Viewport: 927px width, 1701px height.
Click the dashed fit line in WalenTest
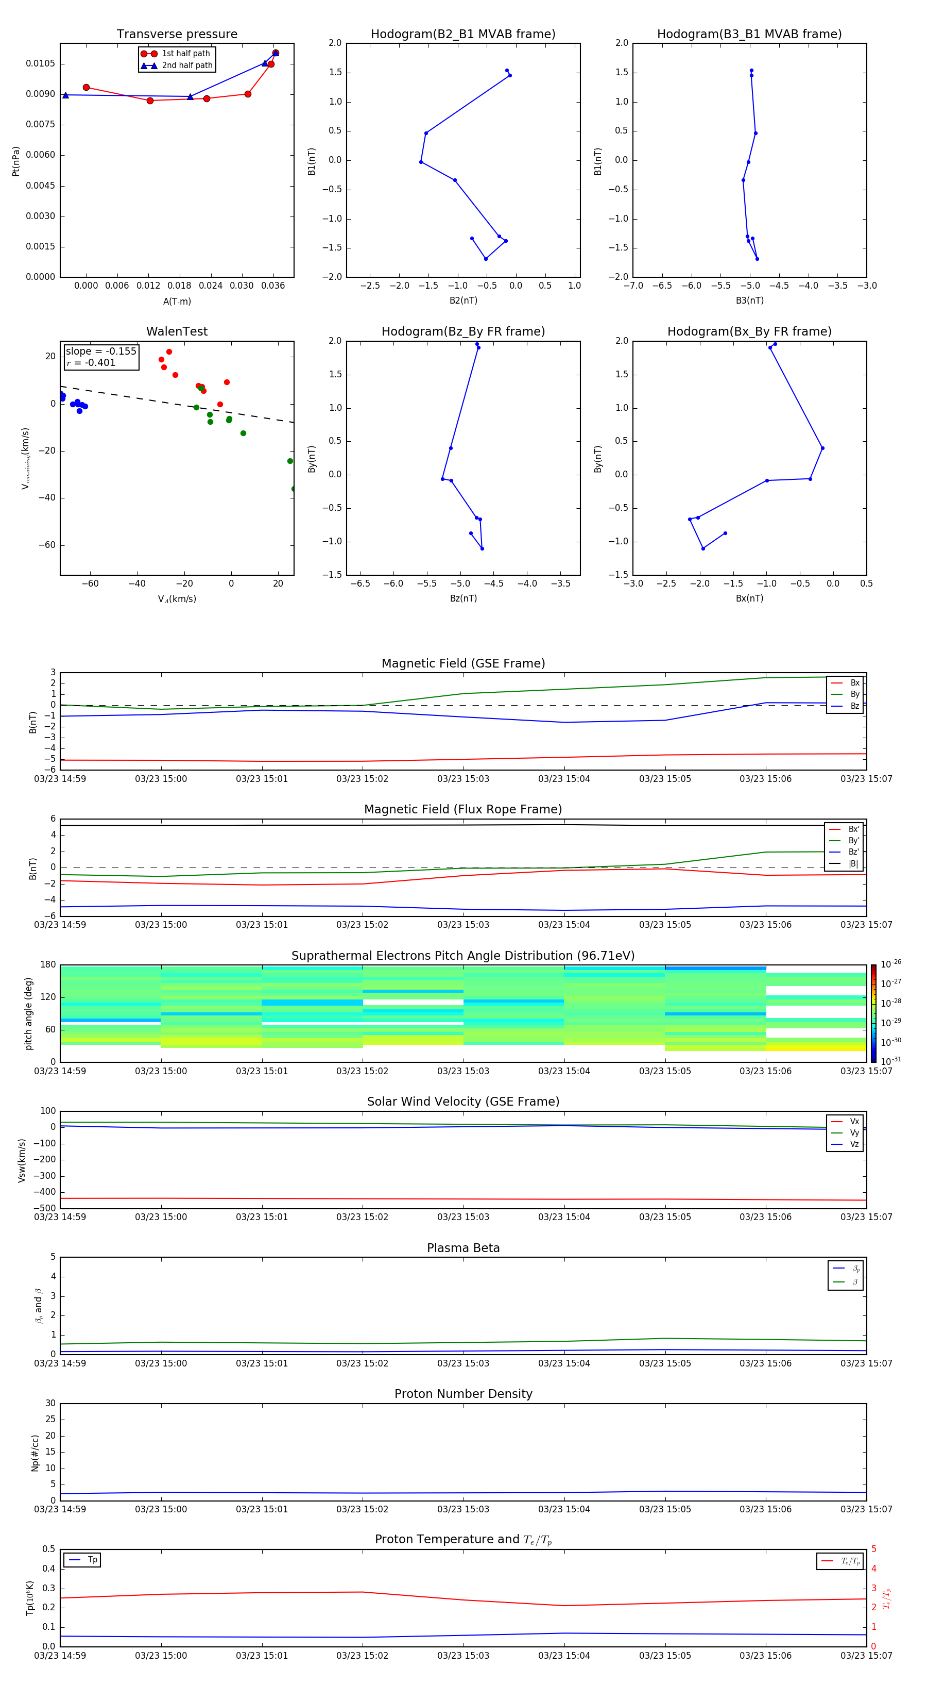click(177, 404)
